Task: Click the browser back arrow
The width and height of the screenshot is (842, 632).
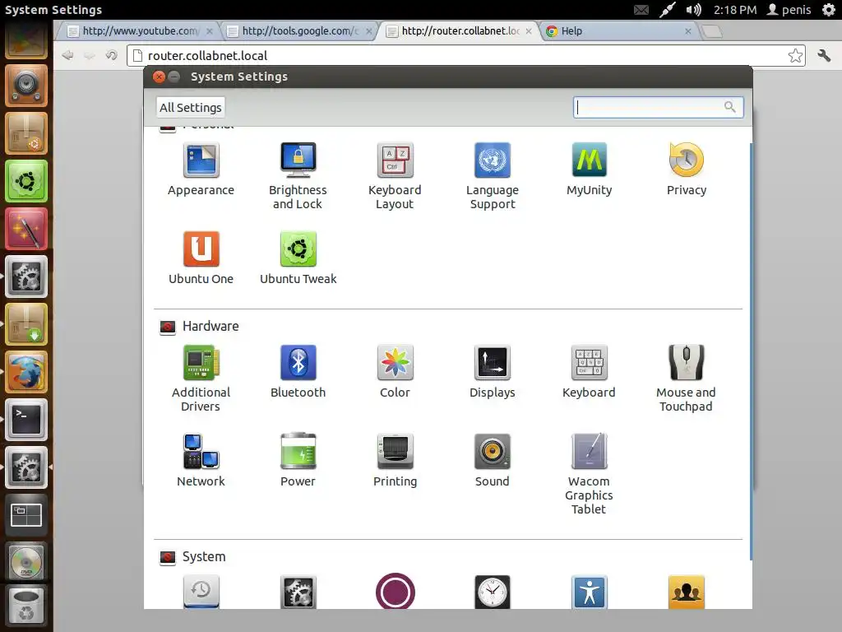Action: (67, 55)
